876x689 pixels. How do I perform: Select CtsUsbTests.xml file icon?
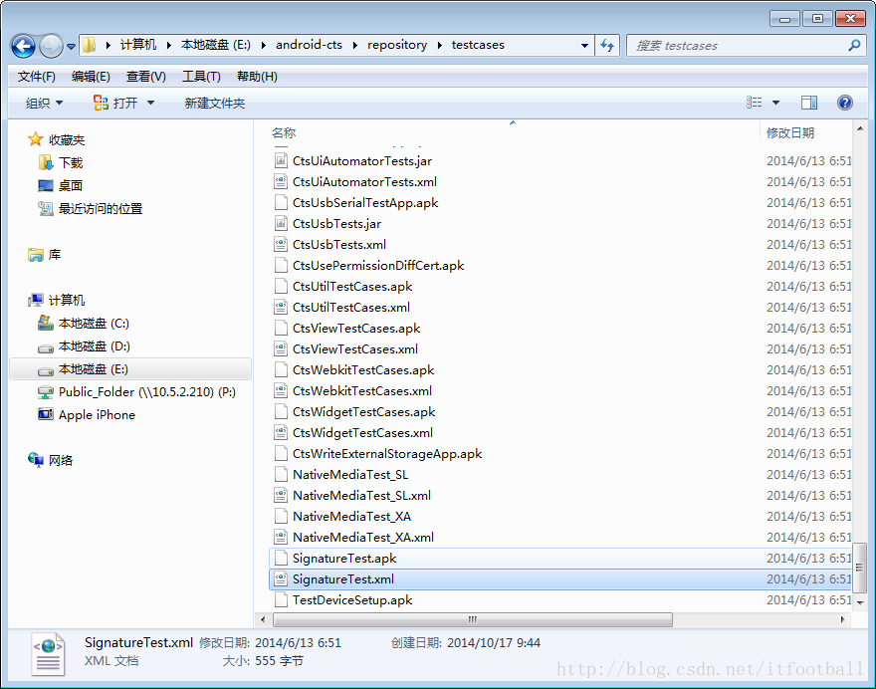pyautogui.click(x=281, y=244)
